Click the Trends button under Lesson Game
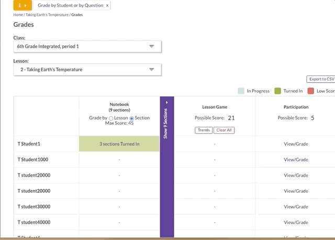Viewport: 335px width, 240px height. coord(204,130)
